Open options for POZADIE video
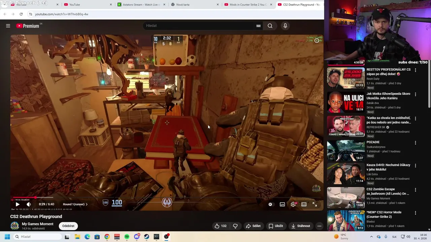431x242 pixels. point(416,143)
